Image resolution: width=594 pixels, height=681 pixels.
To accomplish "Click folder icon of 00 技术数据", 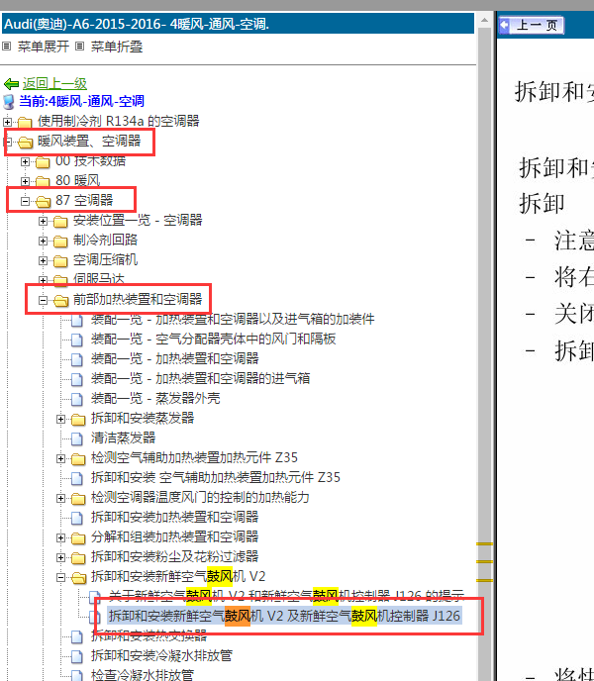I will tap(43, 161).
